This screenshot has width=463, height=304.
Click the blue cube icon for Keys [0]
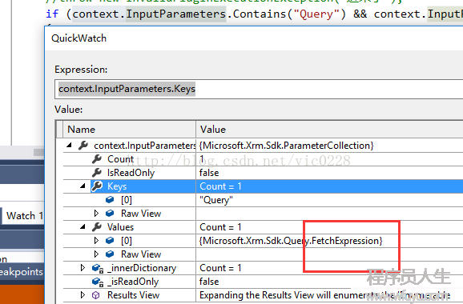pos(110,200)
